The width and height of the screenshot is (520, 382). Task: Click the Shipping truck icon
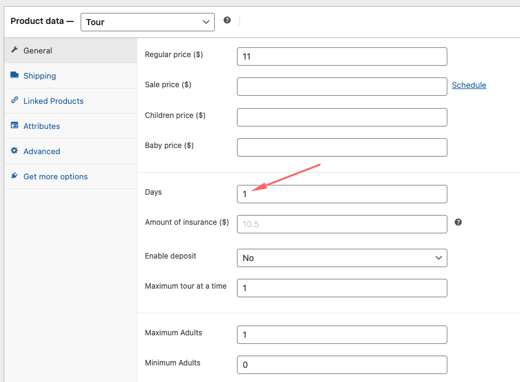[14, 75]
